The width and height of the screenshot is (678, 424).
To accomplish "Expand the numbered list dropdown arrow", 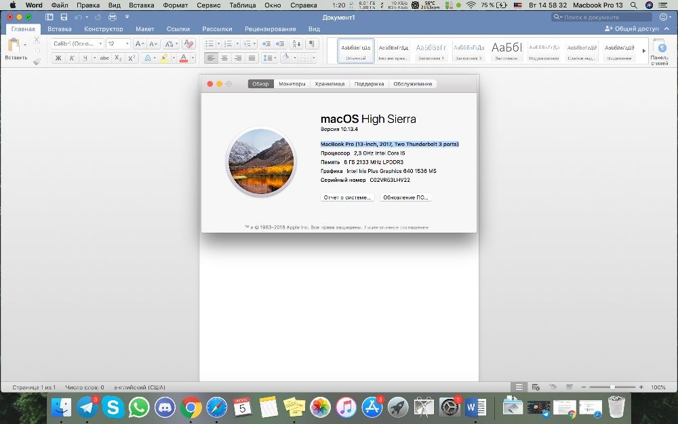I will [x=237, y=43].
